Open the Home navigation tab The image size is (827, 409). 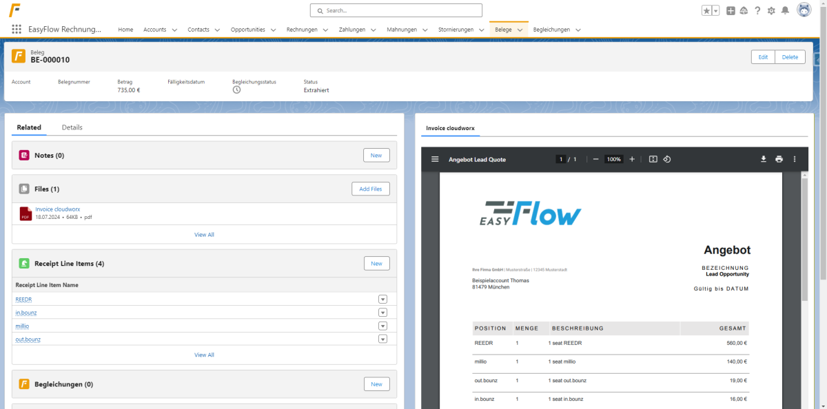125,30
